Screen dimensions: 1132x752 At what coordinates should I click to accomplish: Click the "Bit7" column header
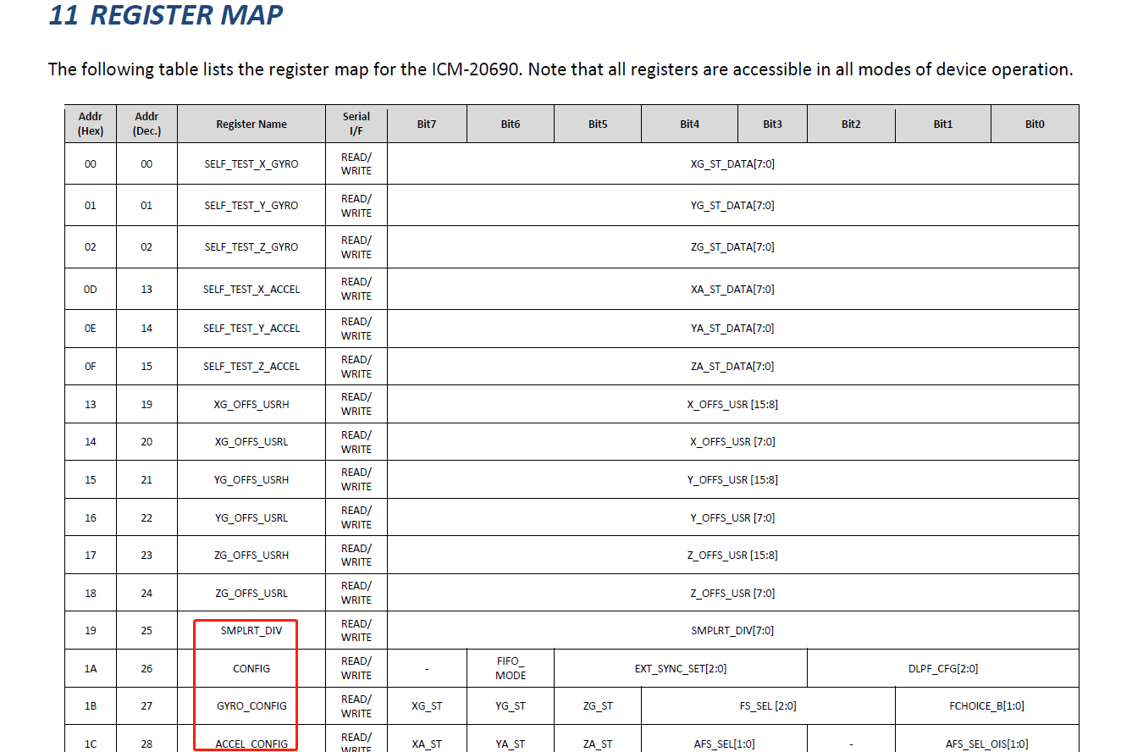pyautogui.click(x=427, y=124)
